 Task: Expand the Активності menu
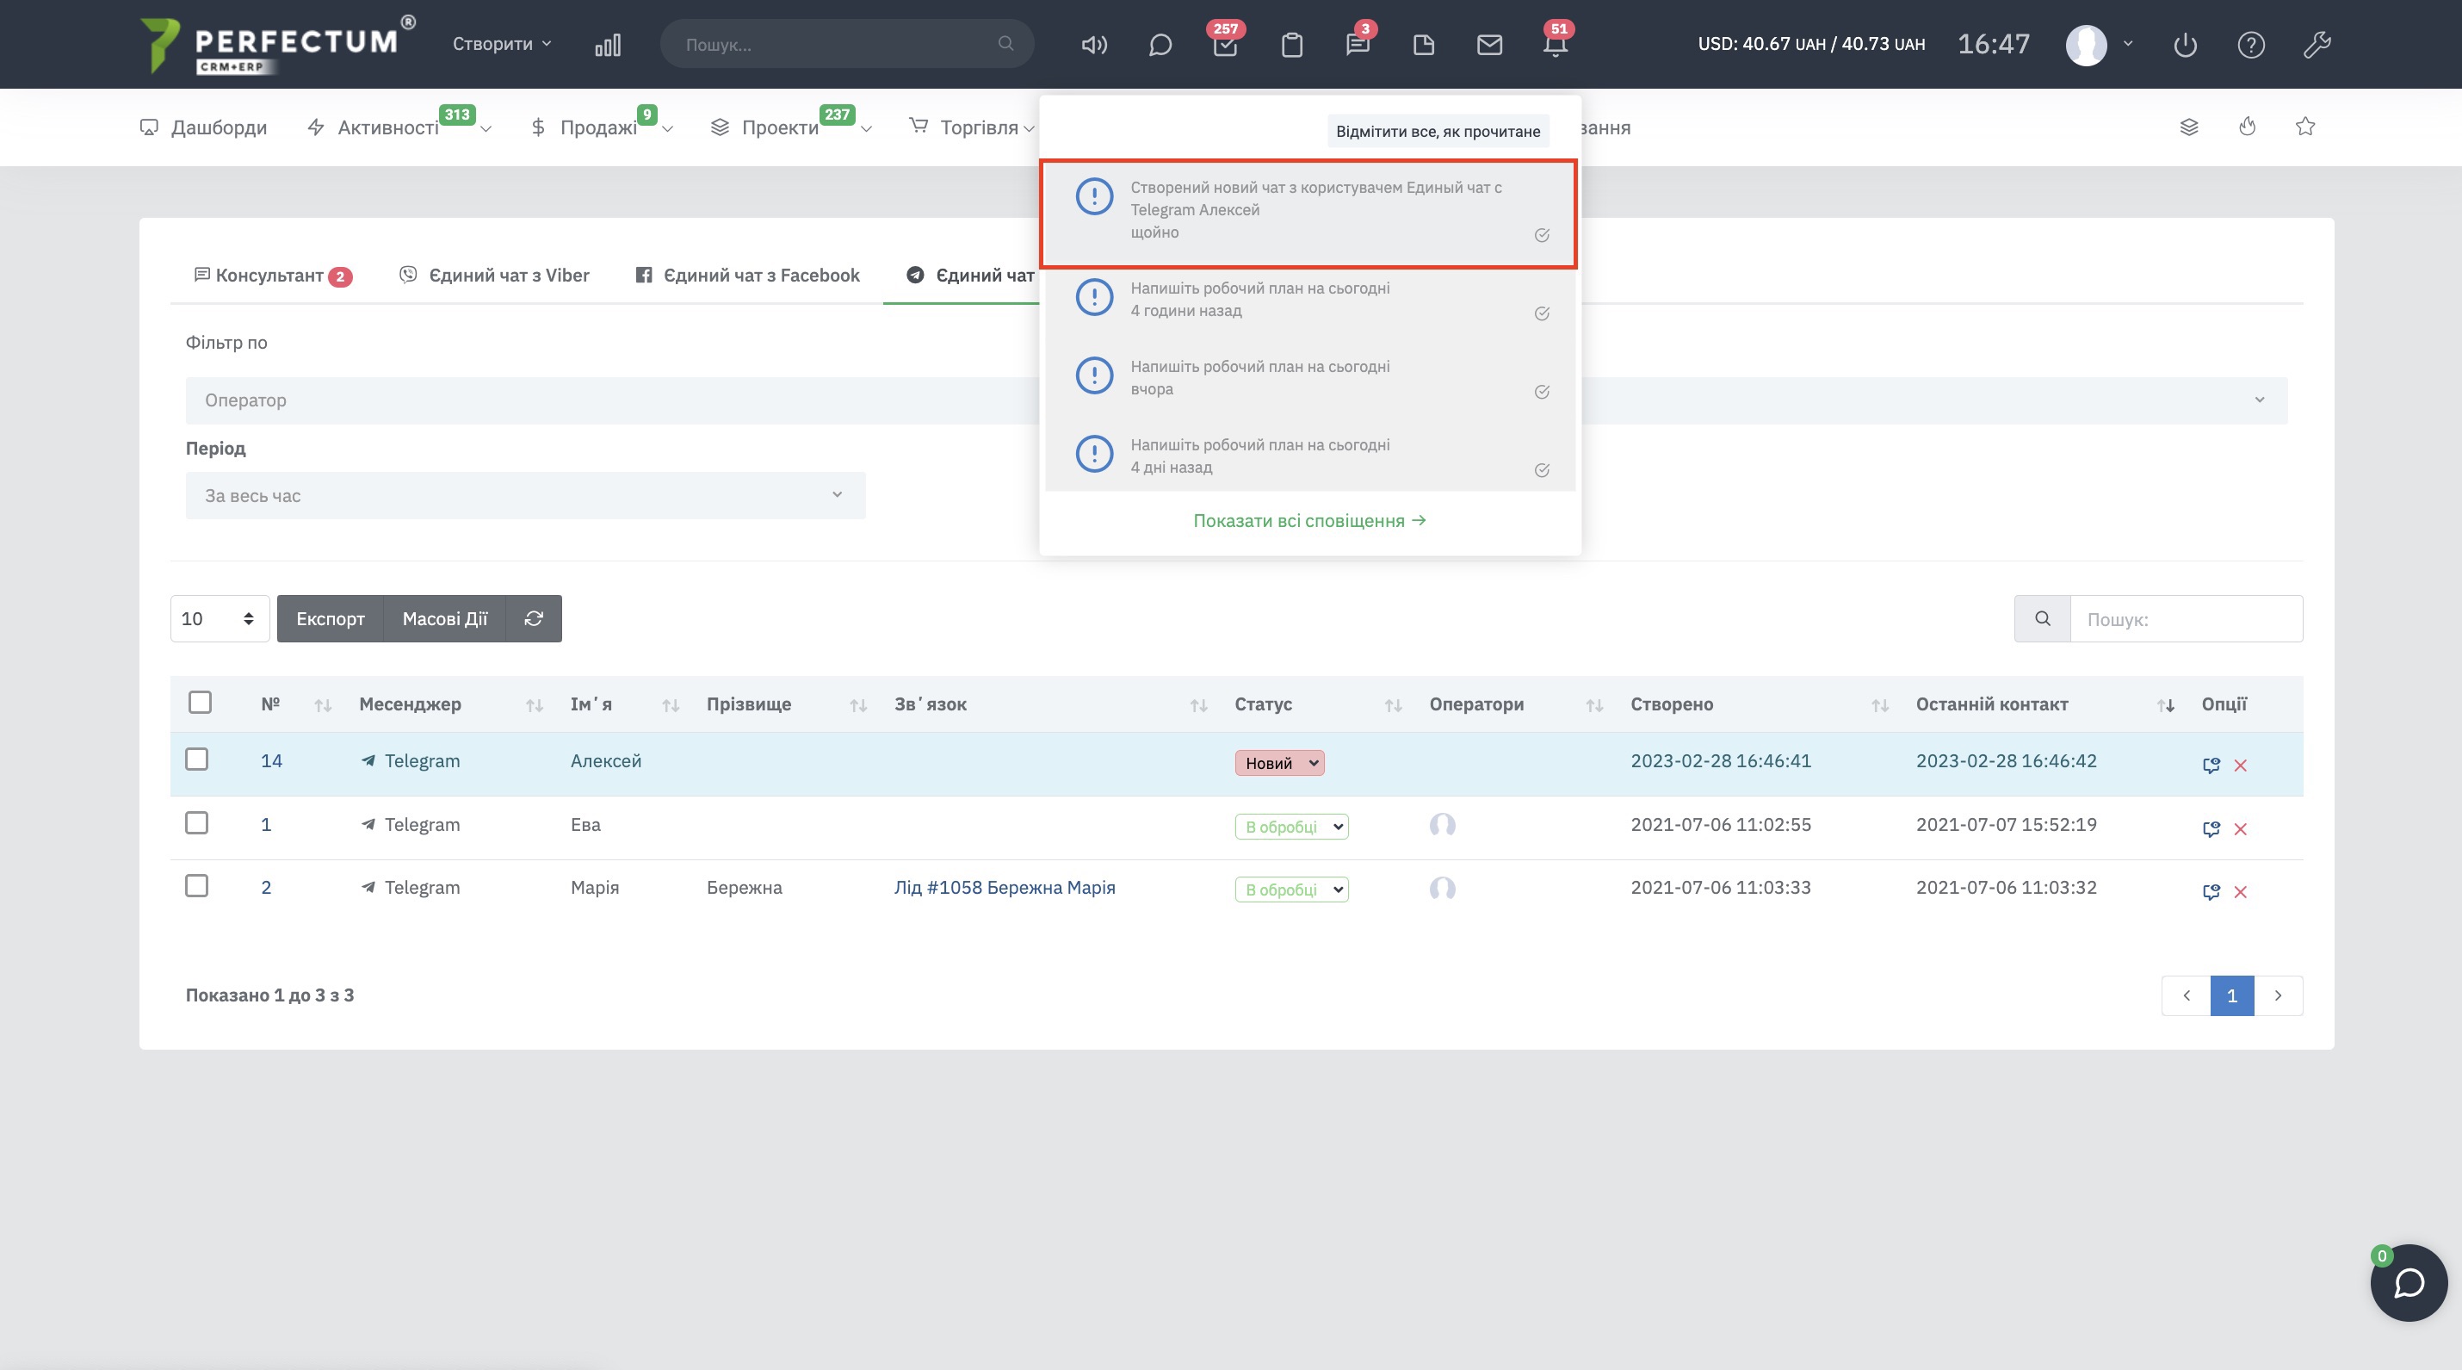coord(399,127)
